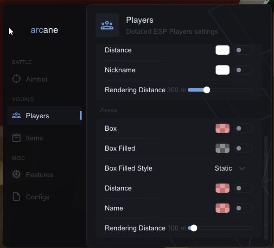This screenshot has width=274, height=248.
Task: Click the Features gear icon
Action: (x=16, y=174)
